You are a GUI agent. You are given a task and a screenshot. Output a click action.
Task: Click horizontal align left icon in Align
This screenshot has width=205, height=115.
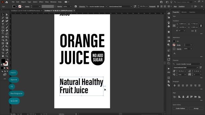[x=179, y=97]
